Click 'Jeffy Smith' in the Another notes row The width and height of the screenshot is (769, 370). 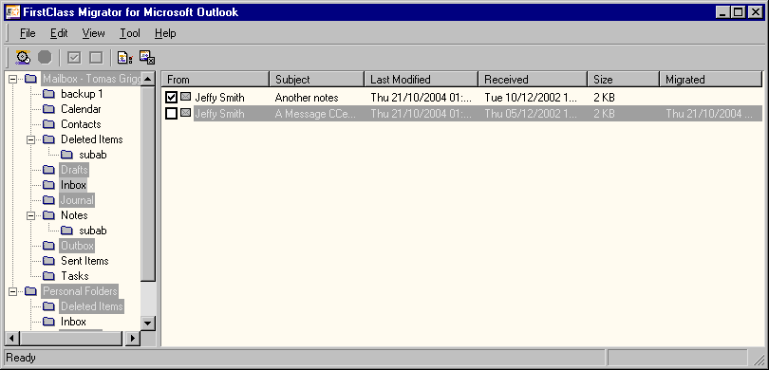[219, 98]
